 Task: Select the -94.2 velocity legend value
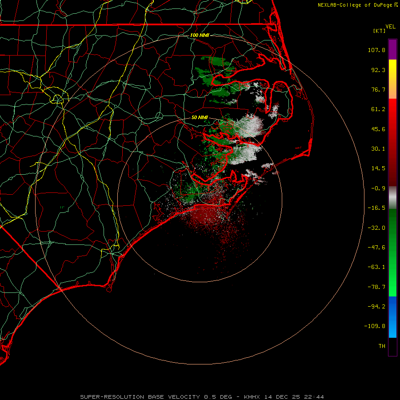376,307
